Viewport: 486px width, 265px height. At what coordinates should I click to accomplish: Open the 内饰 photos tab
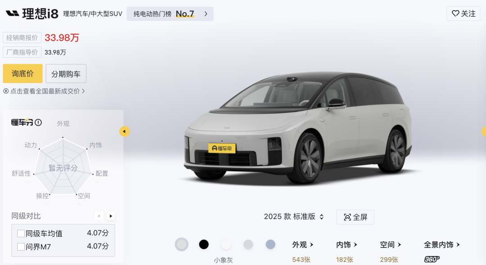[346, 245]
